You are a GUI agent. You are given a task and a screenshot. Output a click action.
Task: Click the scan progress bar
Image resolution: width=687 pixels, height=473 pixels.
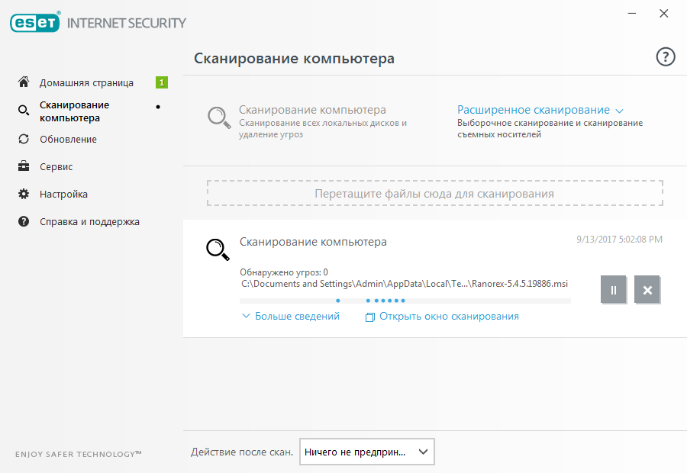point(405,301)
